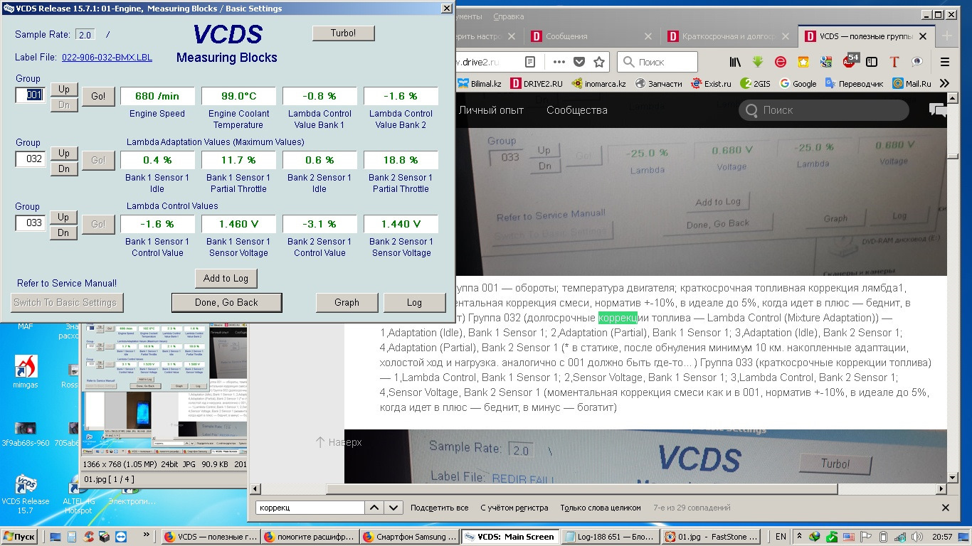Open 'Личный опыт' site menu
The width and height of the screenshot is (972, 546).
(x=491, y=110)
